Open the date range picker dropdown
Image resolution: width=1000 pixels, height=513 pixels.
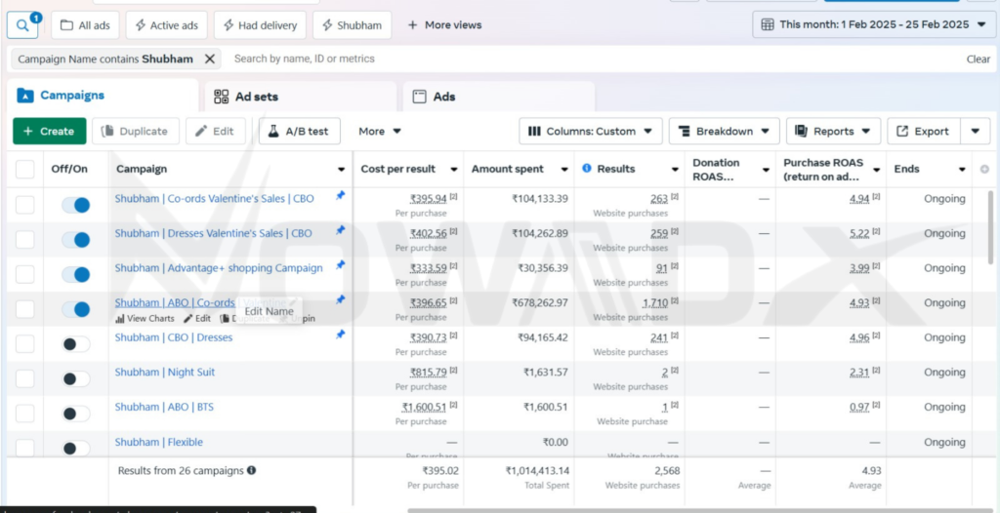pos(874,24)
